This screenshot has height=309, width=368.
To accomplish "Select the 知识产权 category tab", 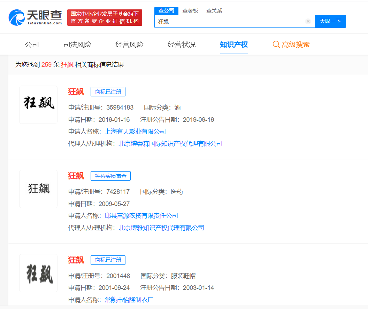I will pyautogui.click(x=234, y=45).
